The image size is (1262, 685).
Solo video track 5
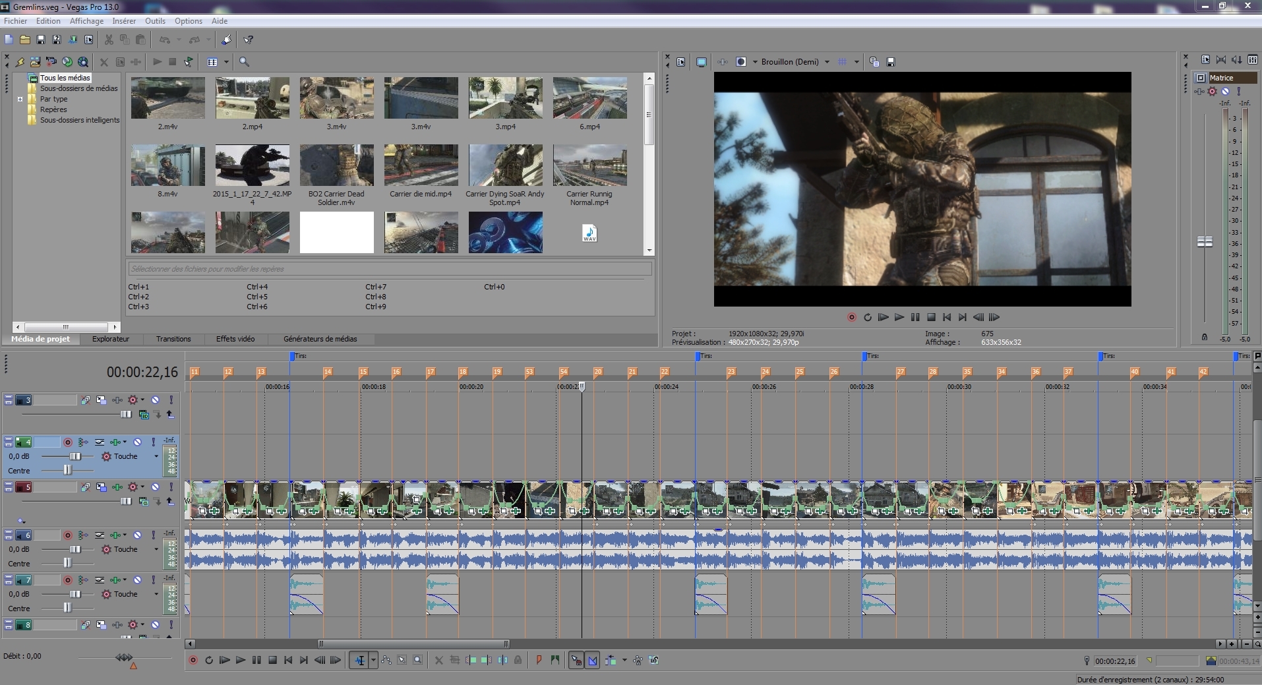[171, 487]
